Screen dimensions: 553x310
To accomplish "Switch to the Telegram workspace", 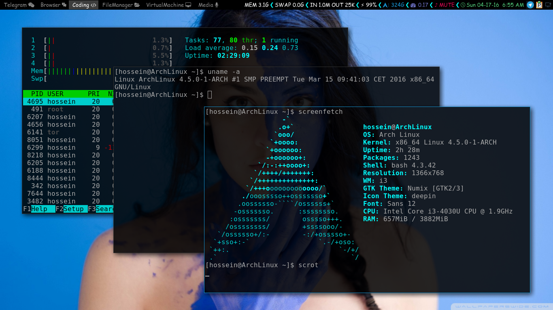I will pos(19,5).
